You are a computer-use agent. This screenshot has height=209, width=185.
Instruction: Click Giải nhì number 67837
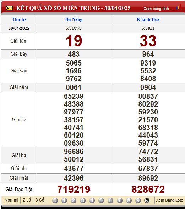point(148,169)
